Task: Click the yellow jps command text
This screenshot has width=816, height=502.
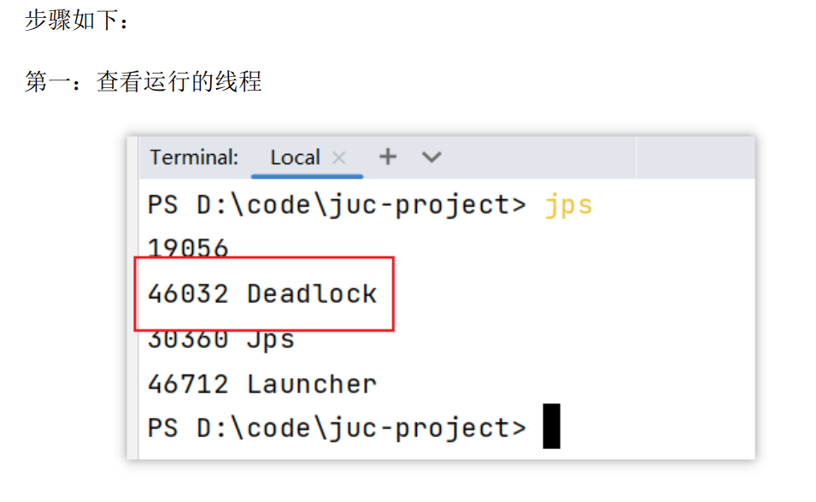Action: click(568, 205)
